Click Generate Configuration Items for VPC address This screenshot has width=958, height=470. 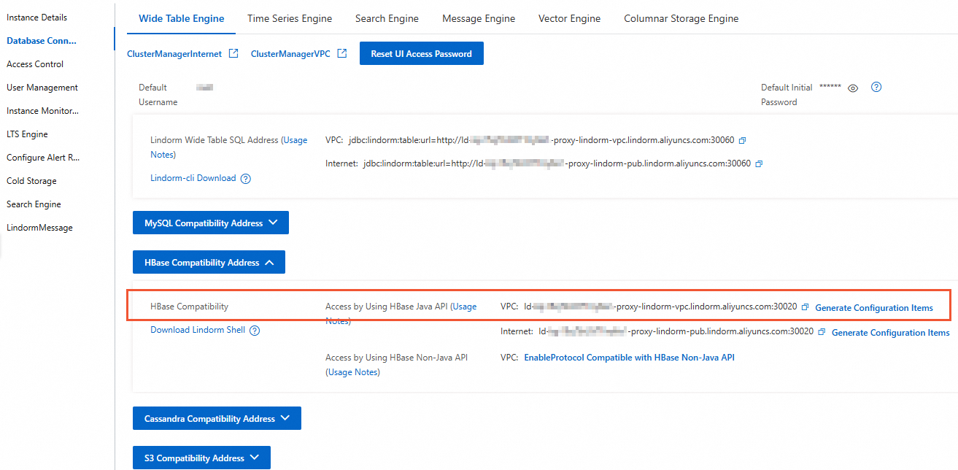coord(873,308)
